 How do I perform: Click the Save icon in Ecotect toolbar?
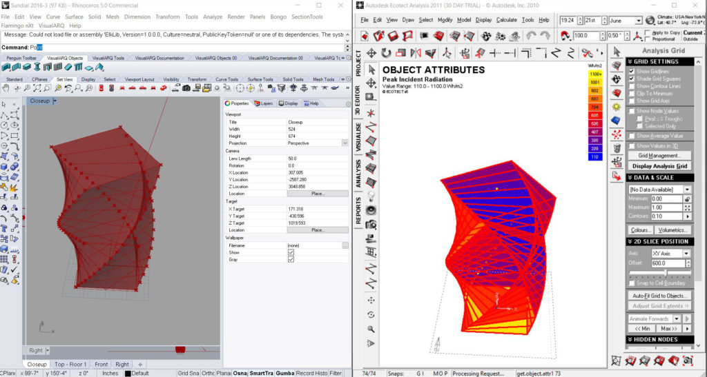tap(393, 36)
